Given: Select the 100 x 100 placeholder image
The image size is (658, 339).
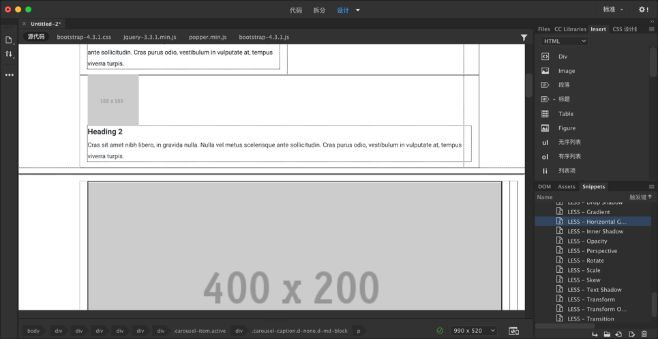Looking at the screenshot, I should click(113, 101).
